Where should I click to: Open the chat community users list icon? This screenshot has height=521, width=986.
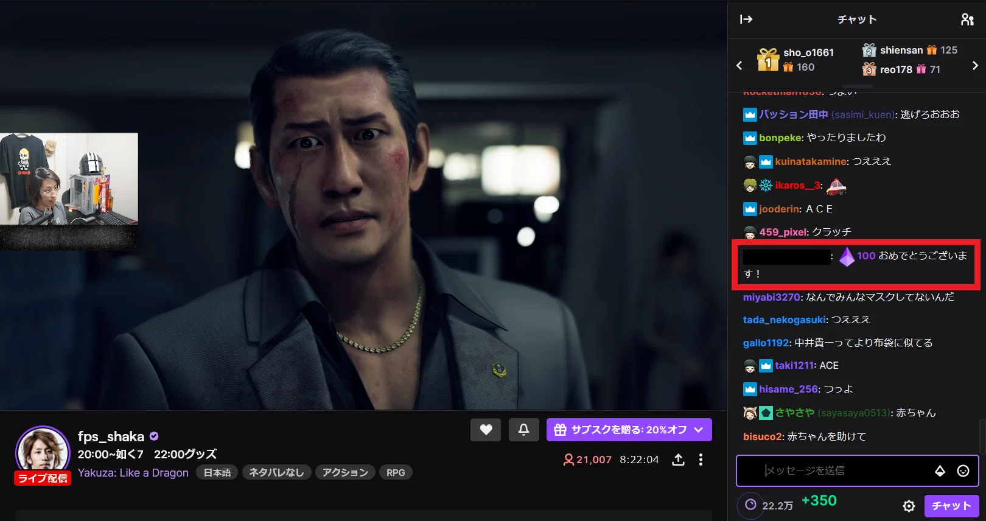coord(967,19)
